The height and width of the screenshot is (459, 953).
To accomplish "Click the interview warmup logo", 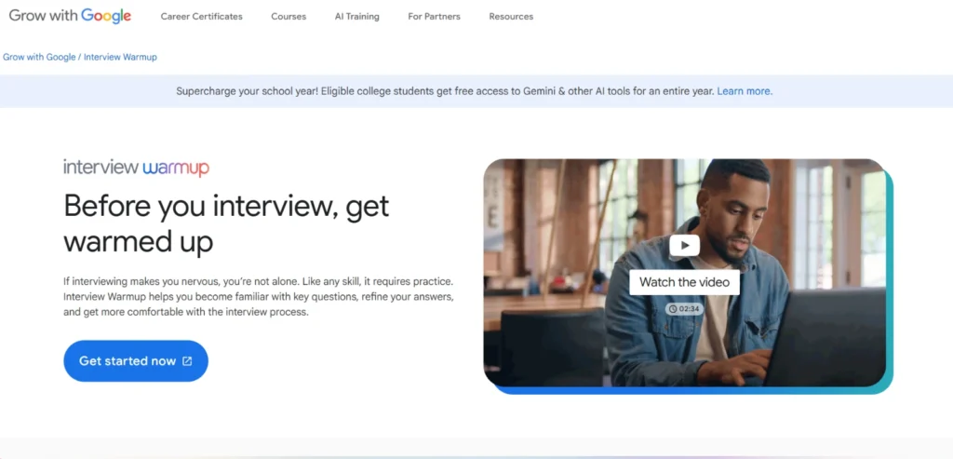I will (x=136, y=168).
